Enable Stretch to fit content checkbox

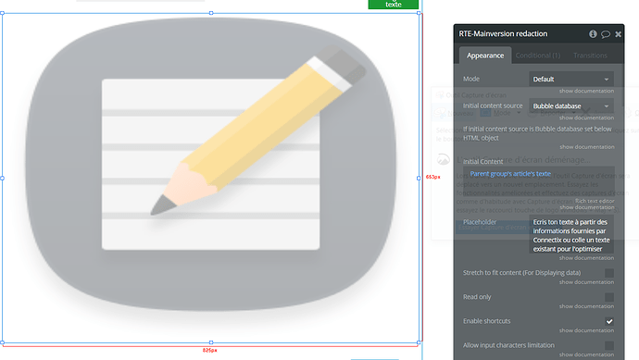609,273
